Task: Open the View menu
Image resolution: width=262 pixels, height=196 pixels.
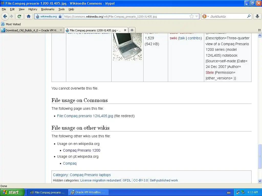Action: pyautogui.click(x=21, y=9)
